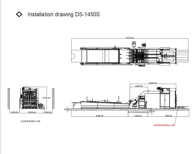194x154 pixels.
Task: Select the Installation drawing DS-1450S heading
Action: click(63, 14)
